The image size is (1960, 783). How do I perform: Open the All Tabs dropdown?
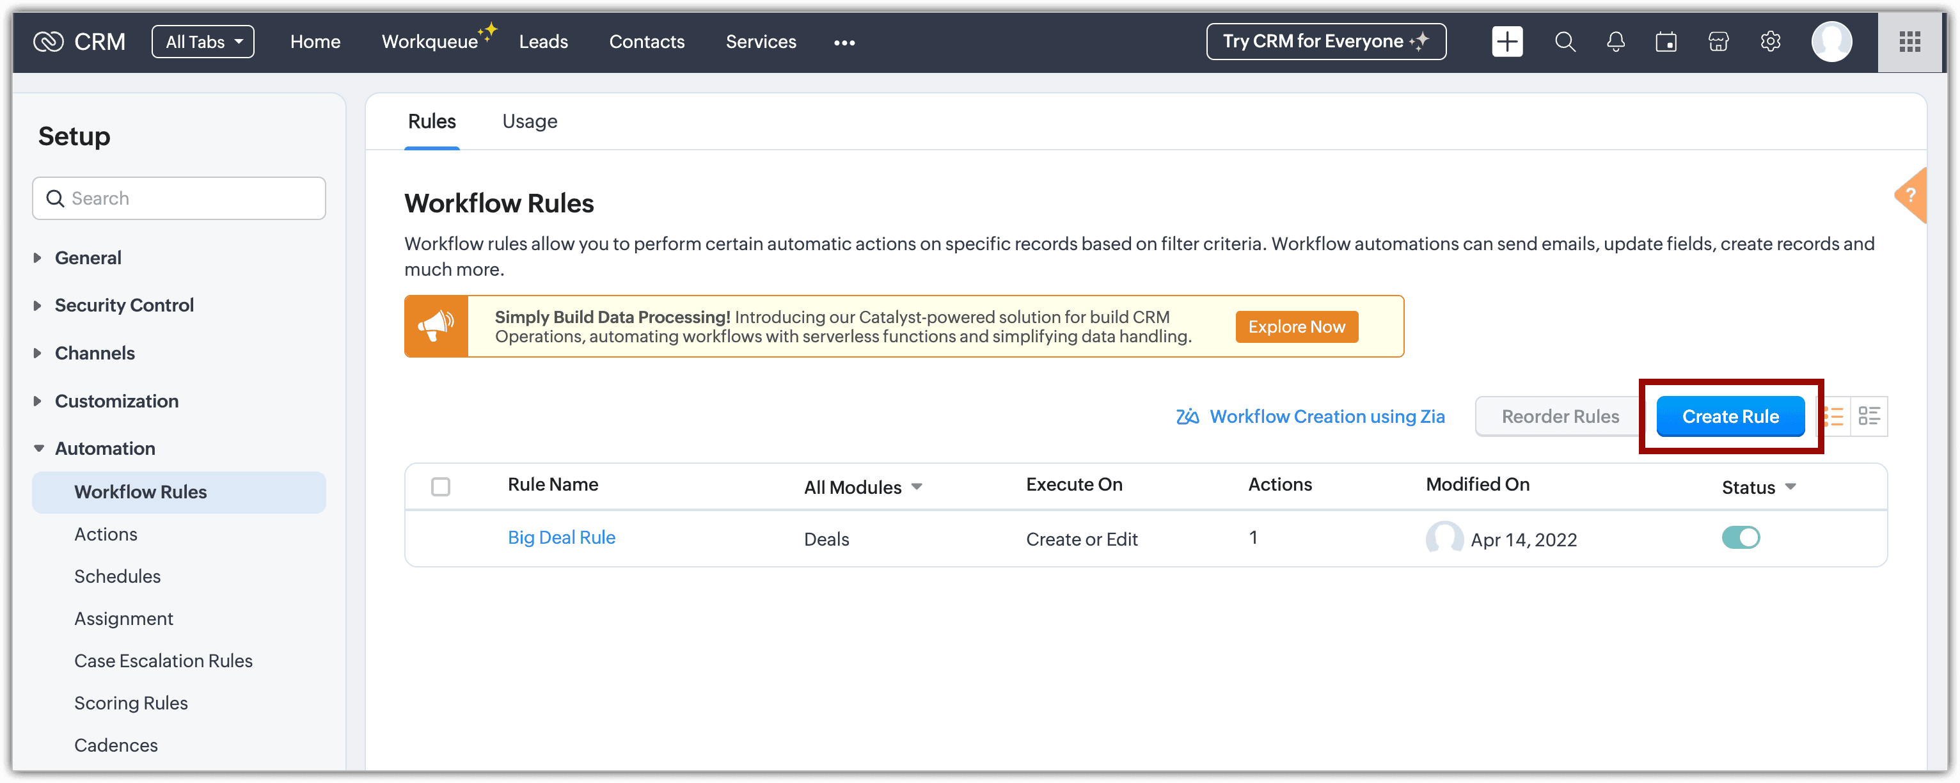(x=203, y=42)
